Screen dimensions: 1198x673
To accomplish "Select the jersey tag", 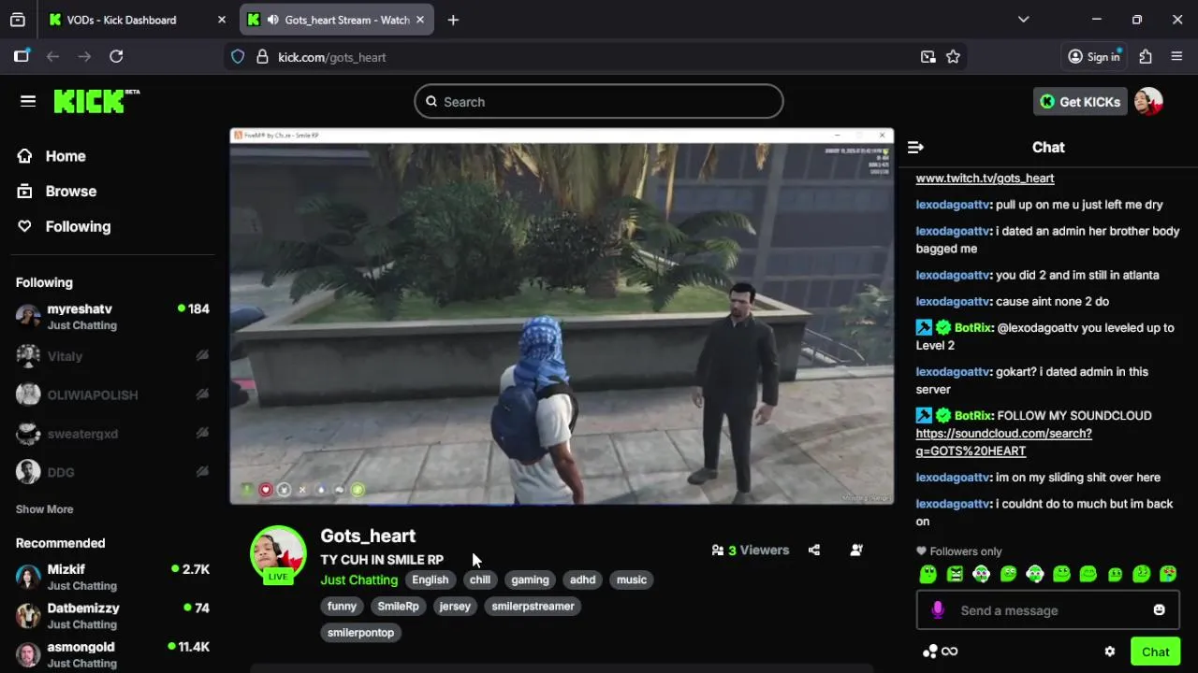I will point(455,607).
